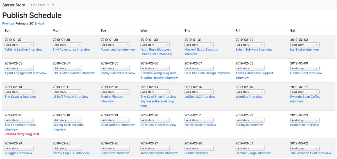Open Add story dropdown for 2019-02-23
337x159 pixels.
click(305, 120)
